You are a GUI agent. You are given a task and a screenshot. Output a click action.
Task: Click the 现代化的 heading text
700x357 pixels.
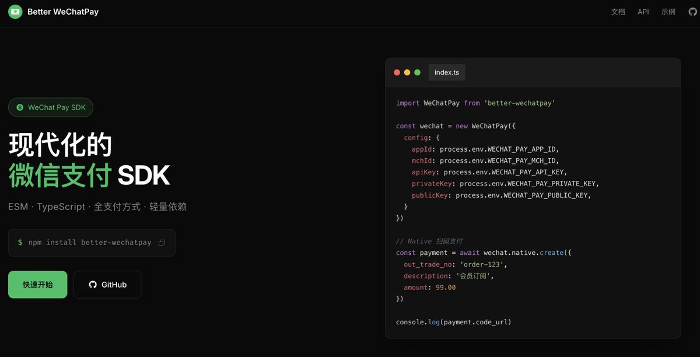pos(60,144)
